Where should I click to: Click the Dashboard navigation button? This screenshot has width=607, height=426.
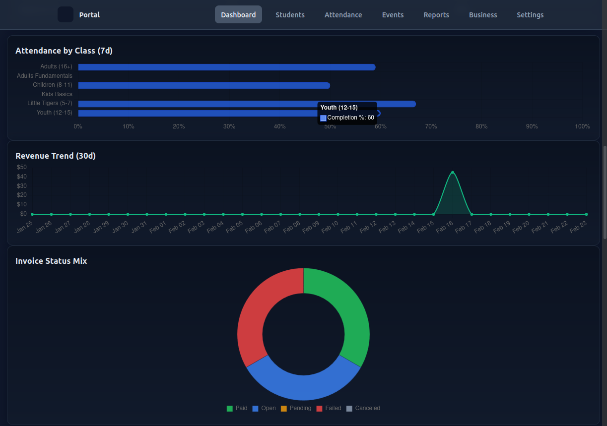click(238, 14)
